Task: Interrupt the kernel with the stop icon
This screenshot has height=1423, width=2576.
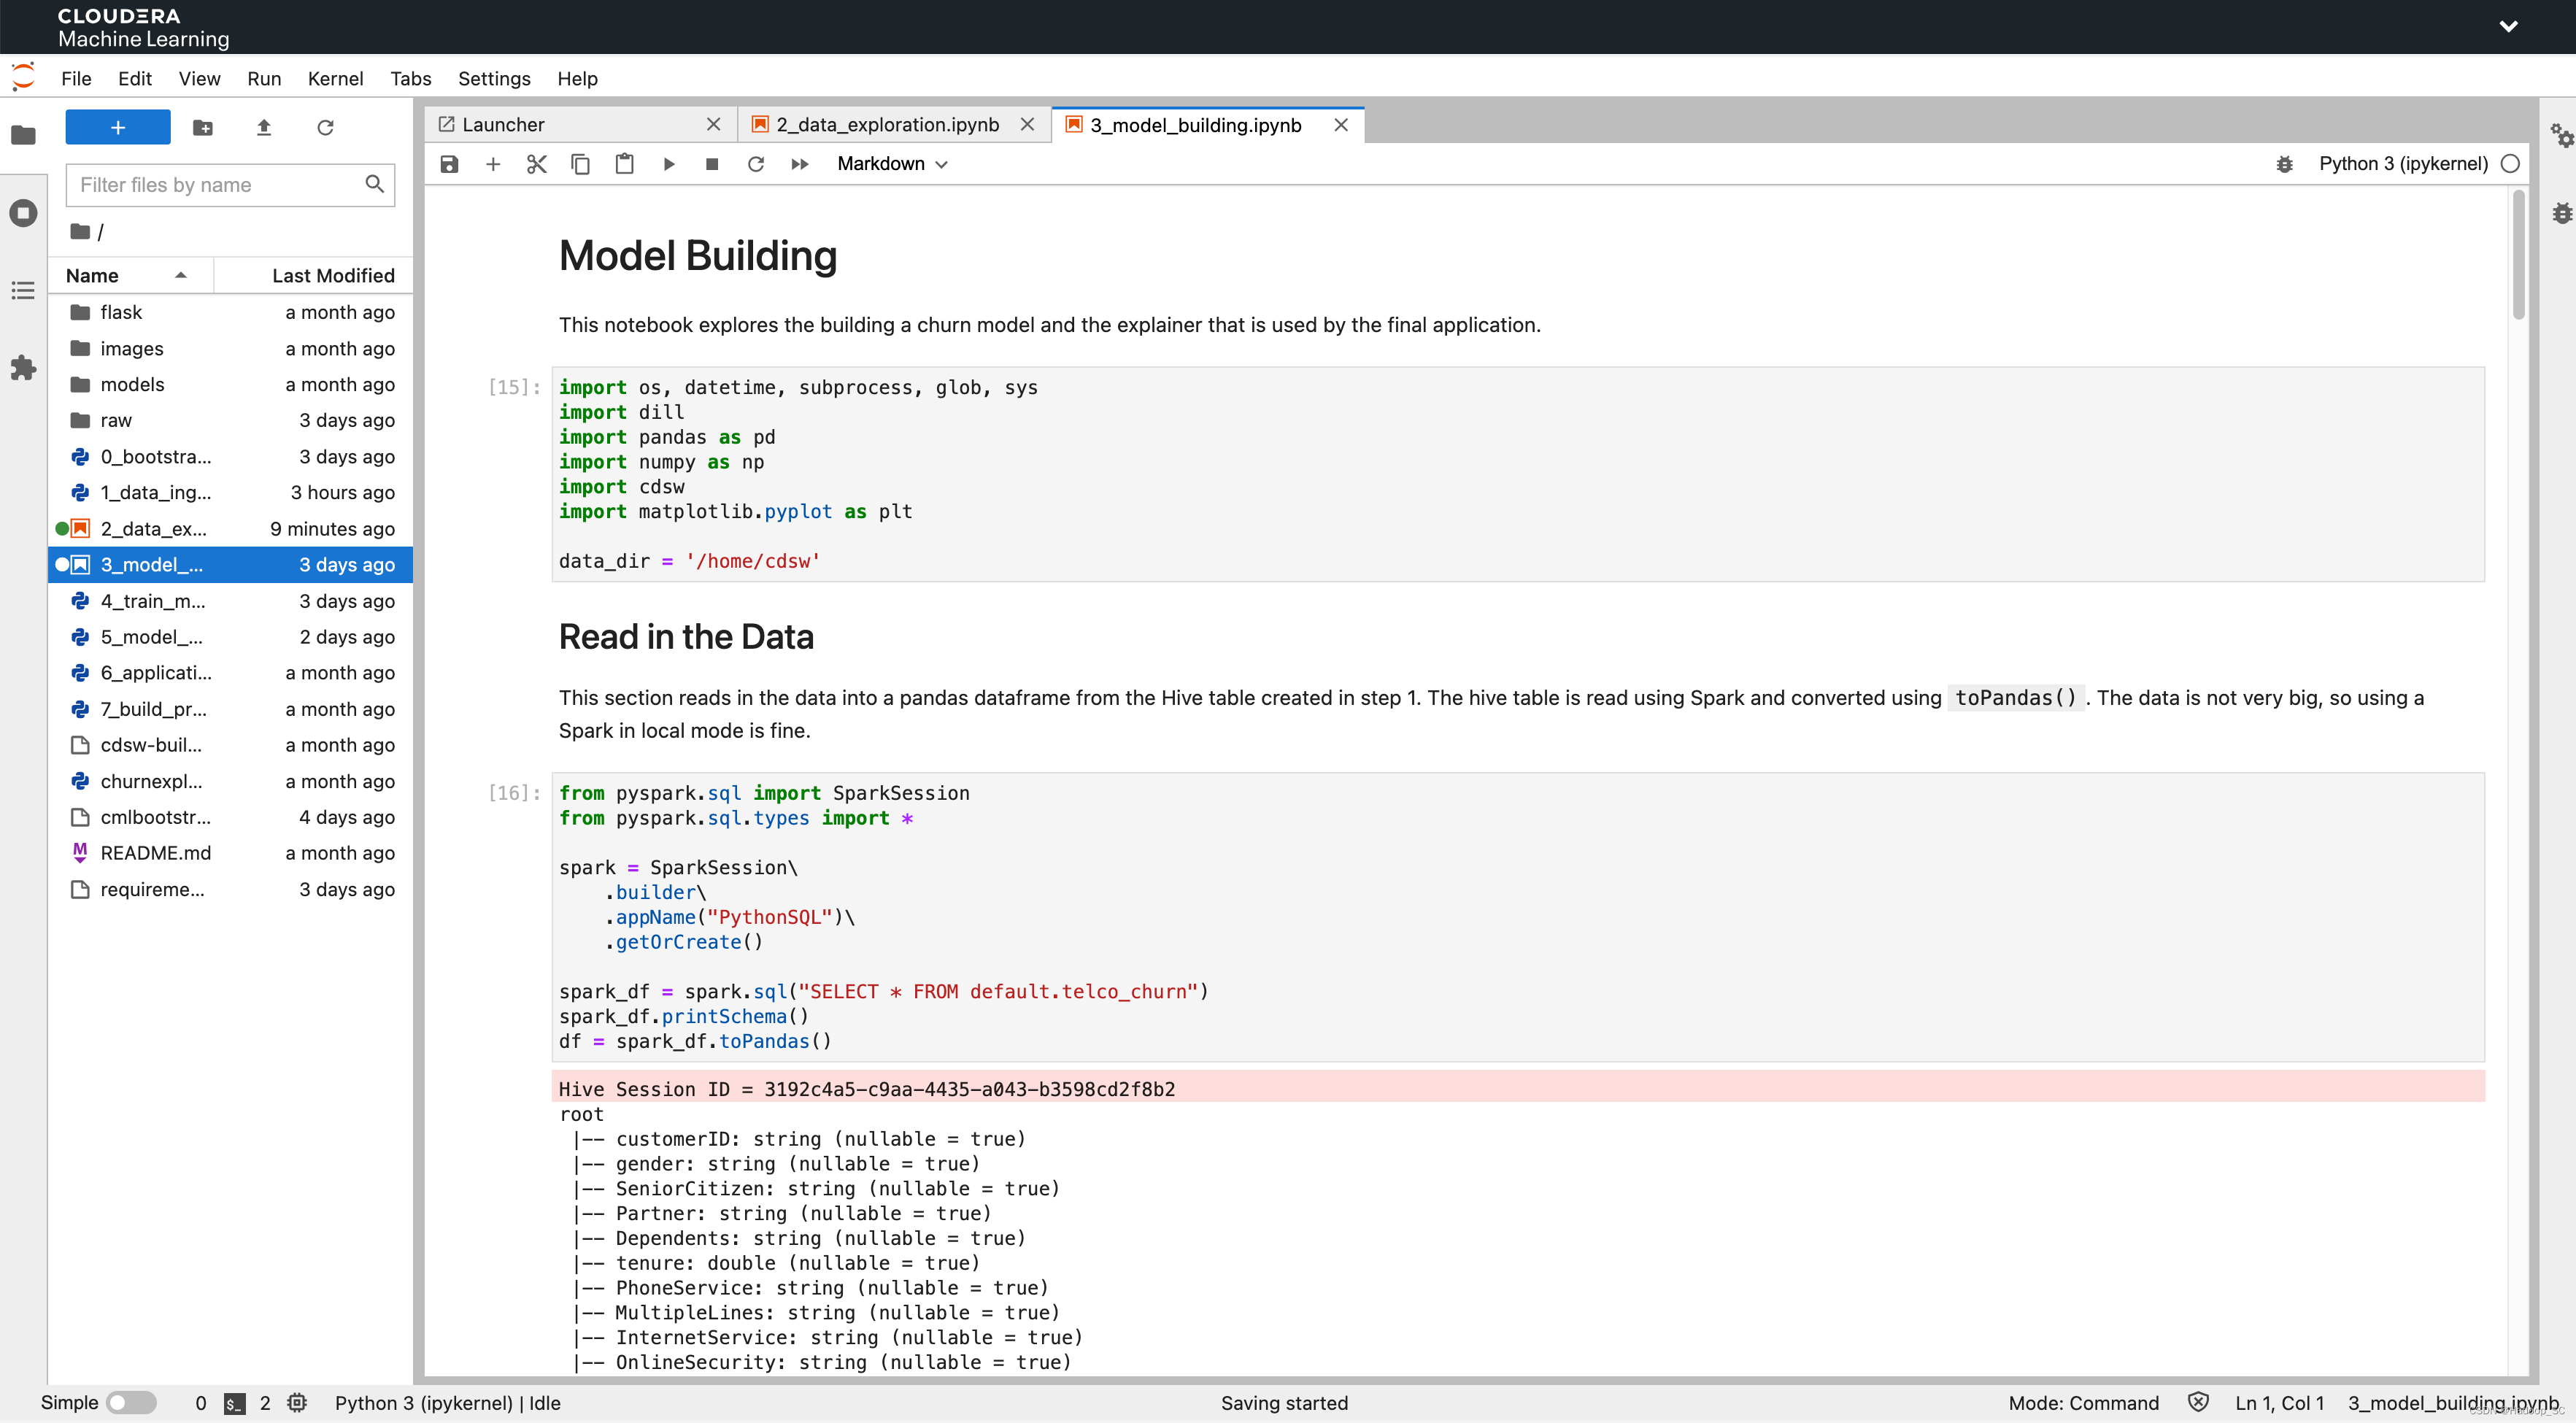Action: point(712,164)
